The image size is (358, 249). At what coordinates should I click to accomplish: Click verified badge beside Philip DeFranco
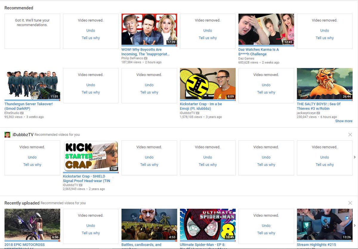click(146, 58)
